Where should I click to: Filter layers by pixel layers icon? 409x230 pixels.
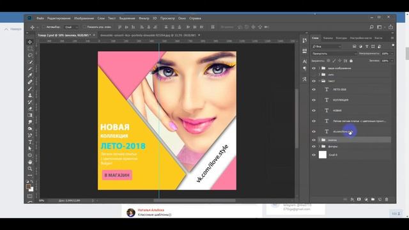tap(354, 47)
